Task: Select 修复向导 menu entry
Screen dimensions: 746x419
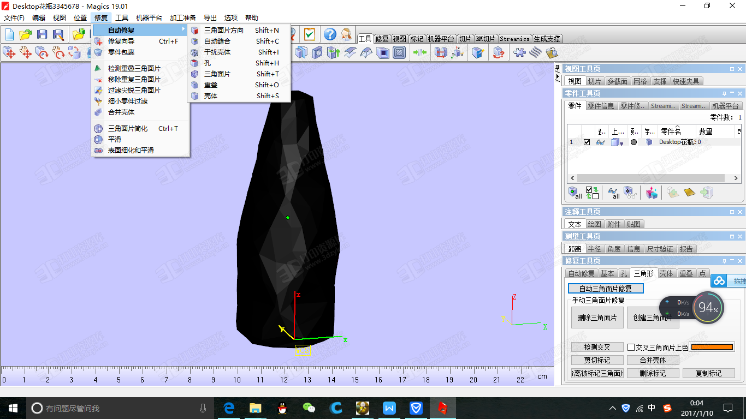Action: click(x=140, y=41)
